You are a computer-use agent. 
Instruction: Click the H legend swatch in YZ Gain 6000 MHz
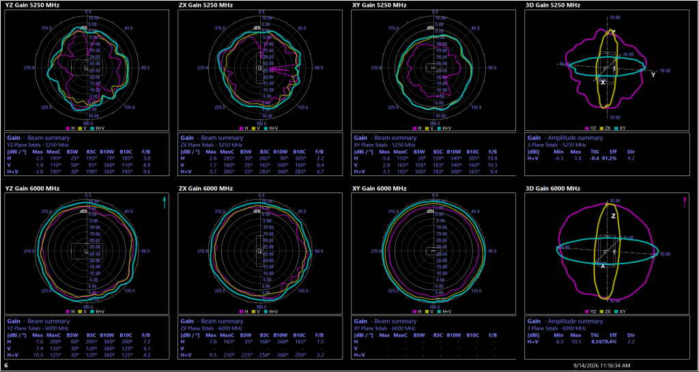68,311
